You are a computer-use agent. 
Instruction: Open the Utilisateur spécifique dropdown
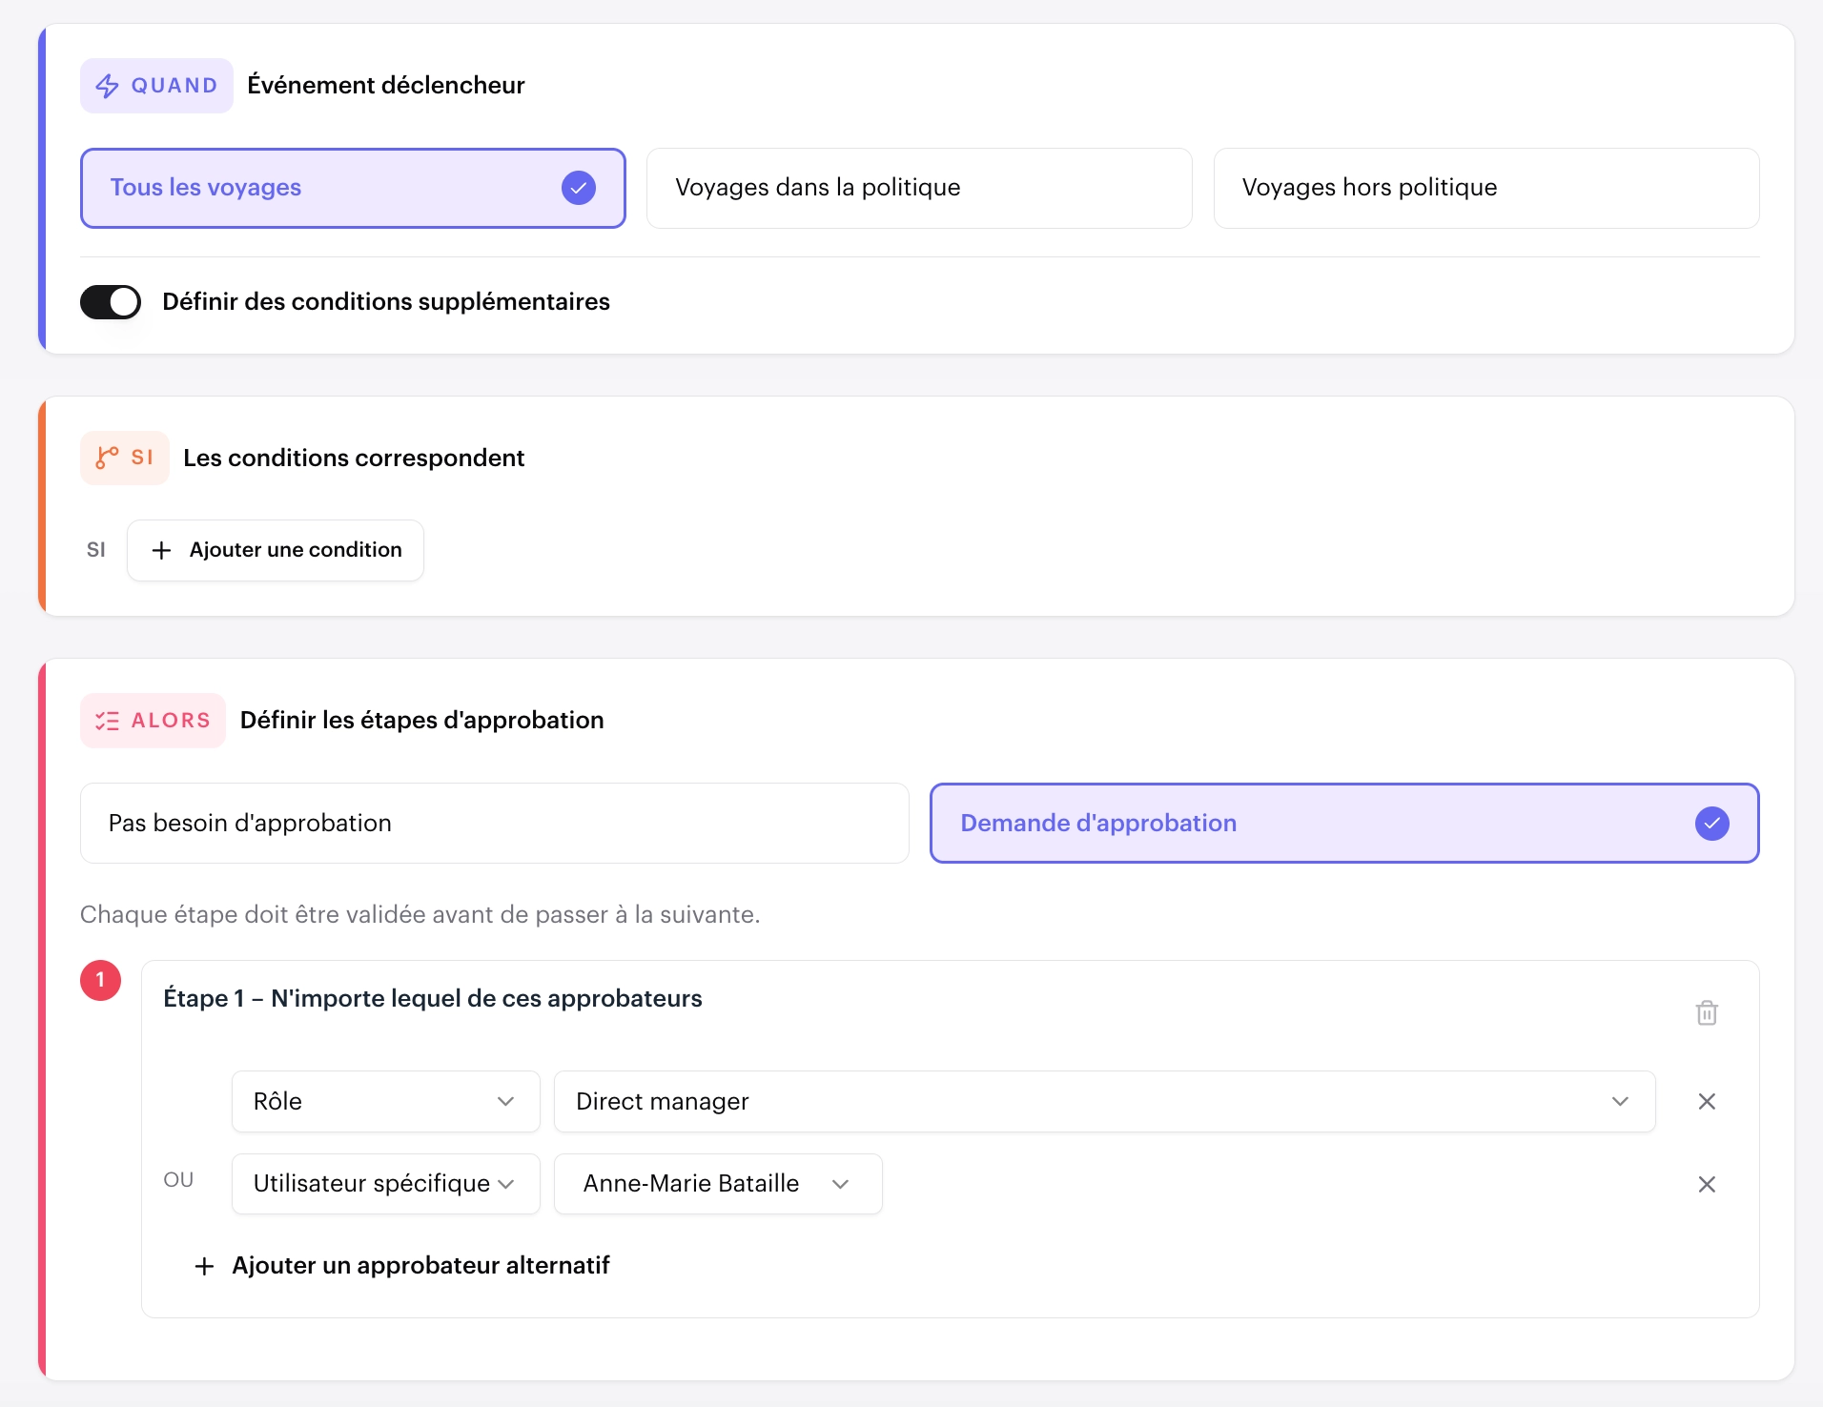(385, 1184)
